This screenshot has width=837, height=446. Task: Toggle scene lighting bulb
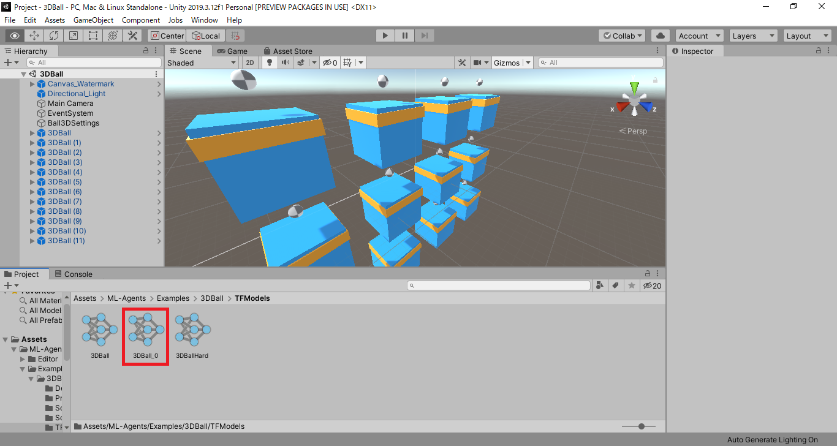(x=269, y=62)
